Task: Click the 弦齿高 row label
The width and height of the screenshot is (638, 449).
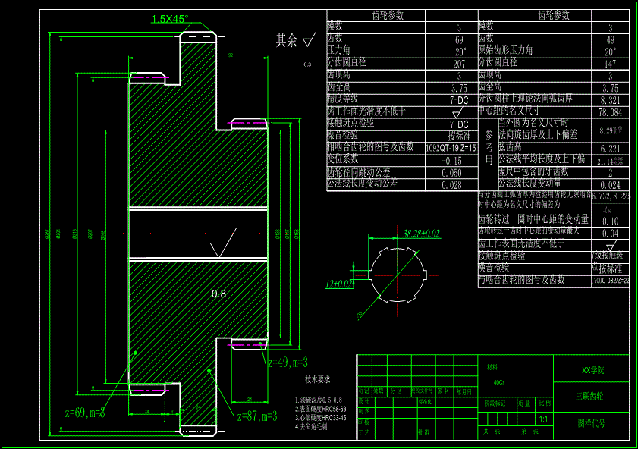Action: [x=511, y=147]
